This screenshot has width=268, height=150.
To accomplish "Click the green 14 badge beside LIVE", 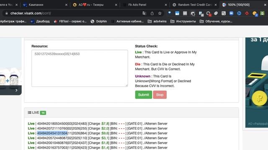I will click(x=43, y=112).
